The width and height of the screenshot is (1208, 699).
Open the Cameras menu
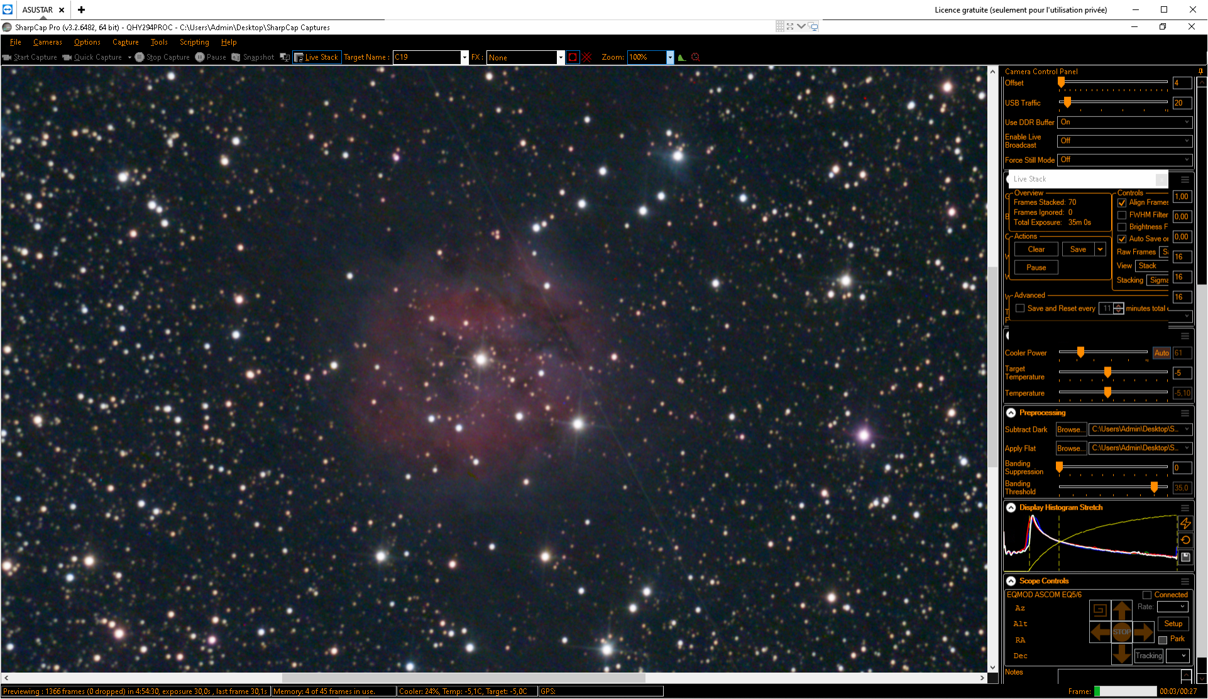[48, 42]
